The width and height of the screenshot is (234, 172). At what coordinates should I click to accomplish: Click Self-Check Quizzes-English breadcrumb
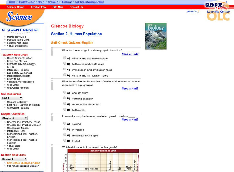pos(90,2)
